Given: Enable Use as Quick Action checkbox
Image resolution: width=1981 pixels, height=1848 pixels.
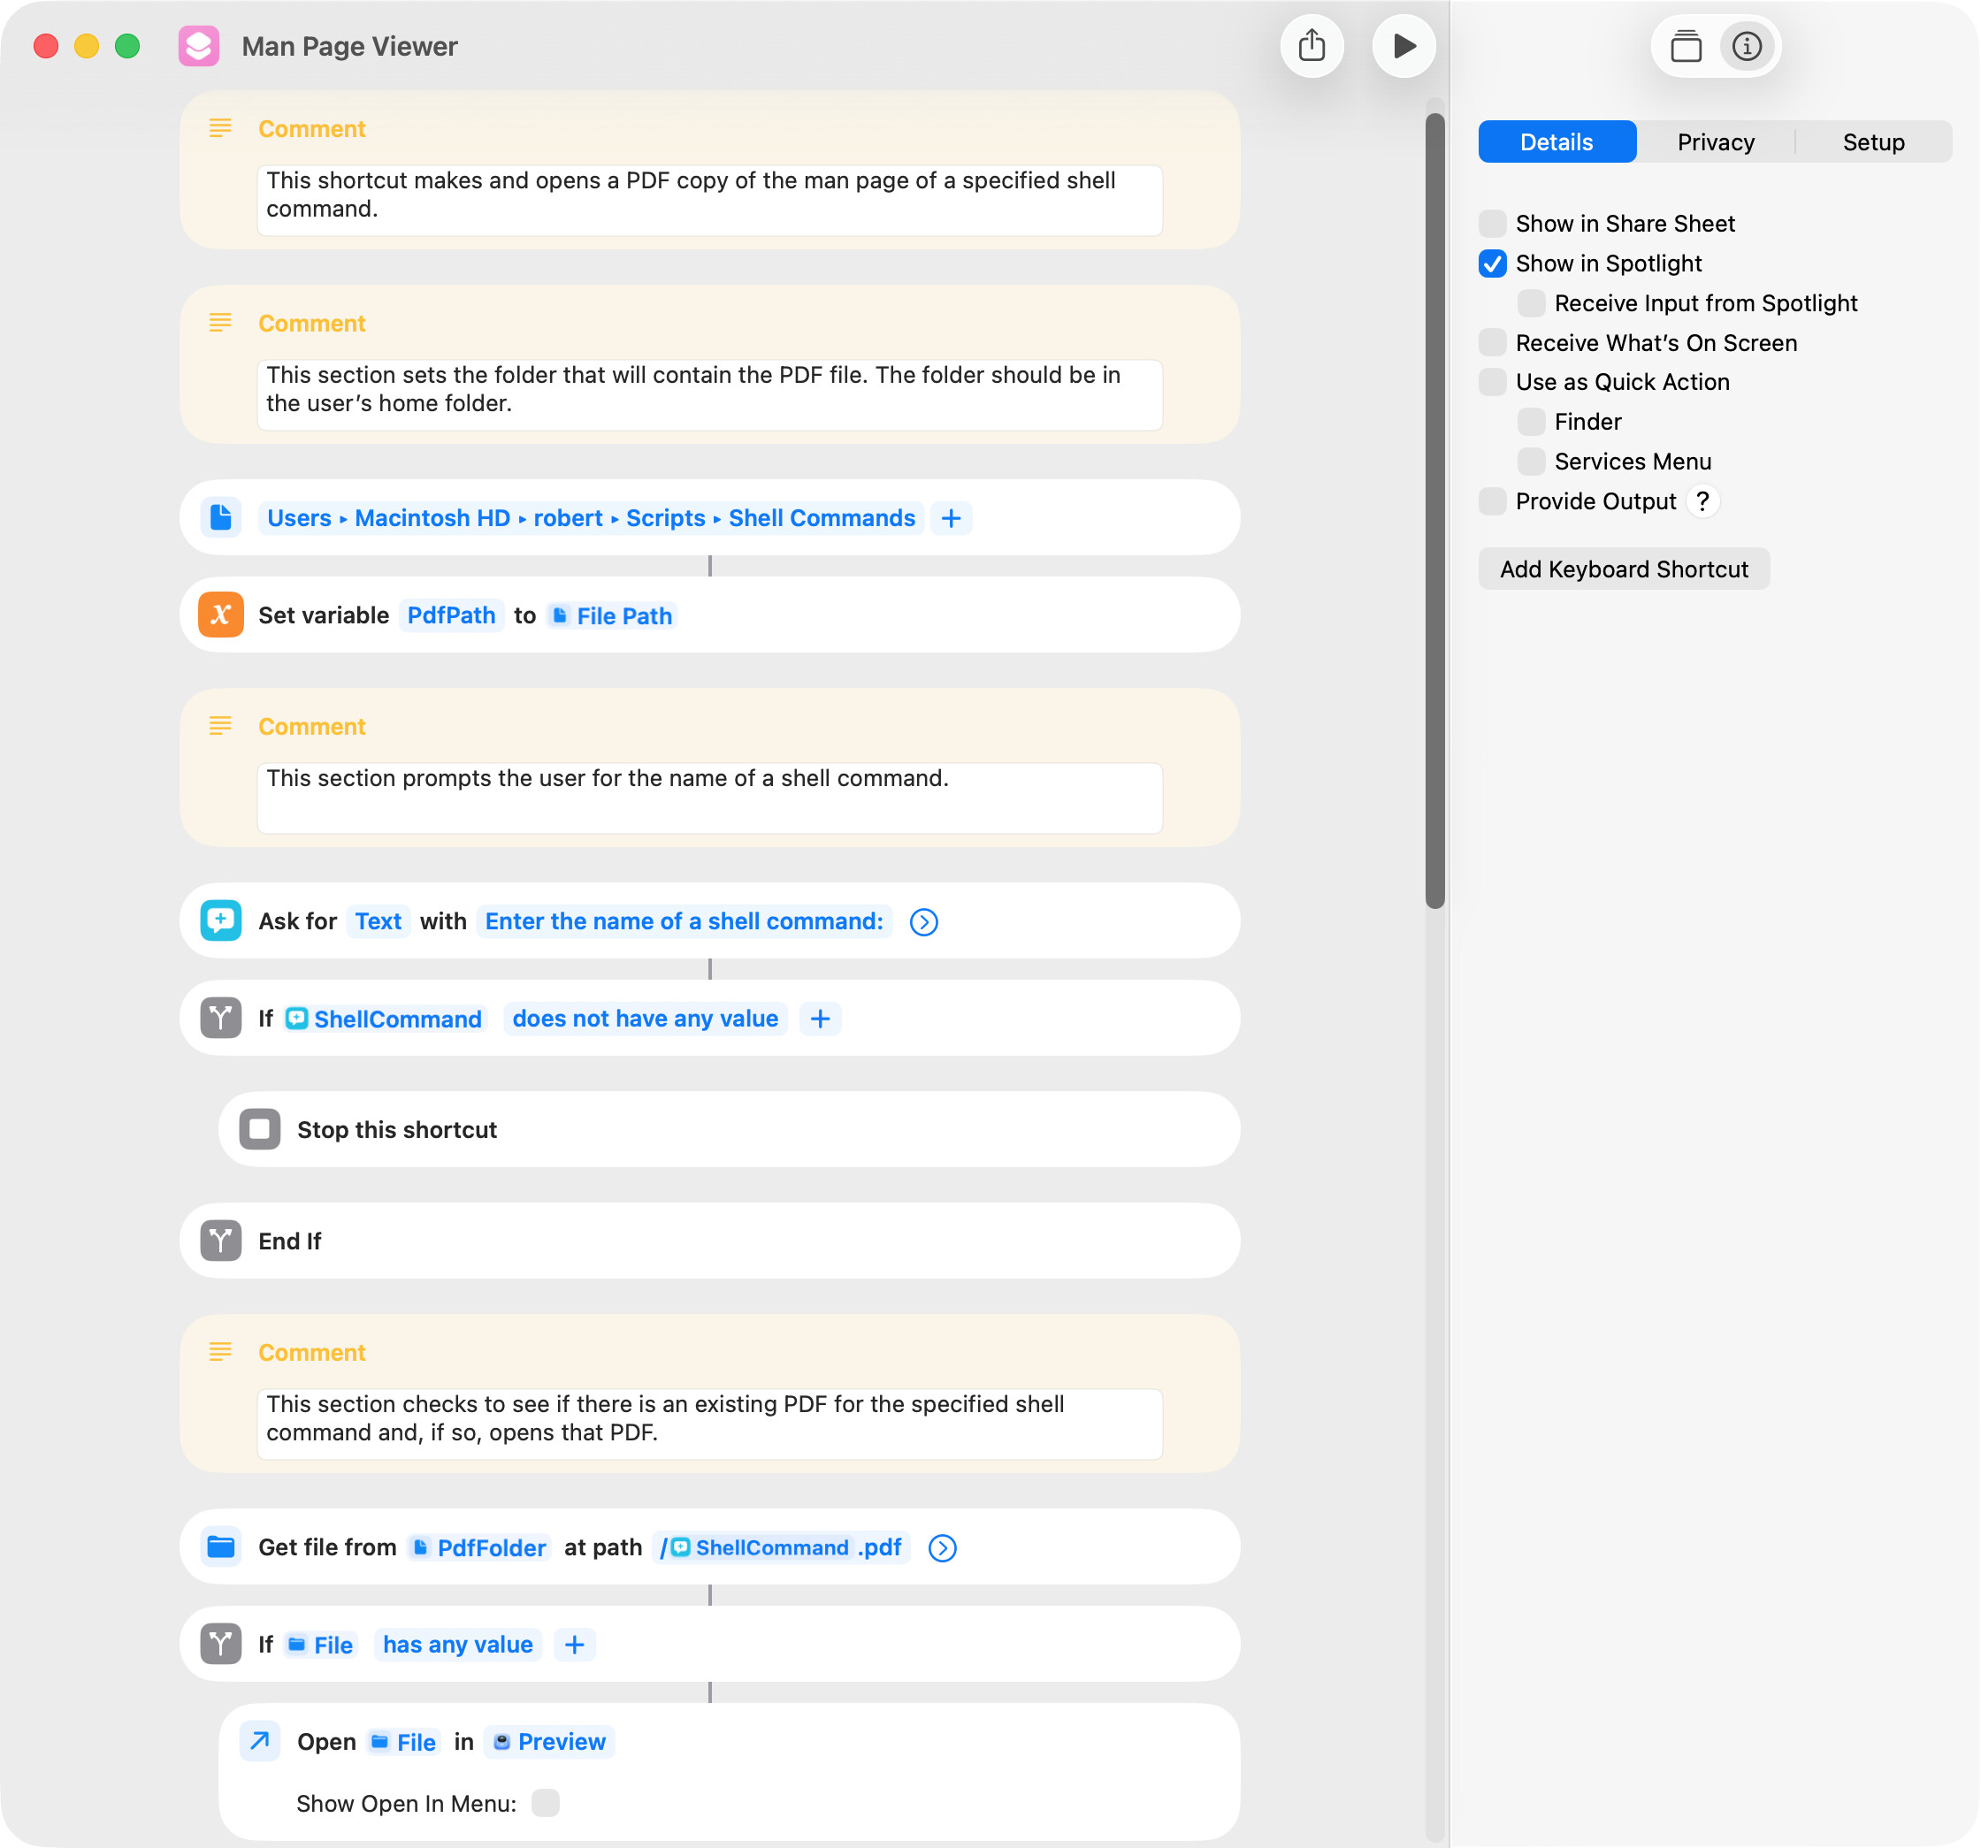Looking at the screenshot, I should click(1492, 382).
